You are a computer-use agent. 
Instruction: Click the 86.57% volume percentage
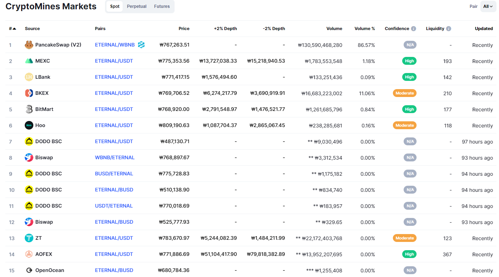pyautogui.click(x=366, y=45)
